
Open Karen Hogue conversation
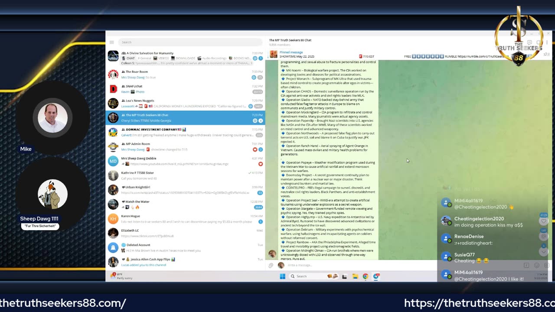pos(186,218)
